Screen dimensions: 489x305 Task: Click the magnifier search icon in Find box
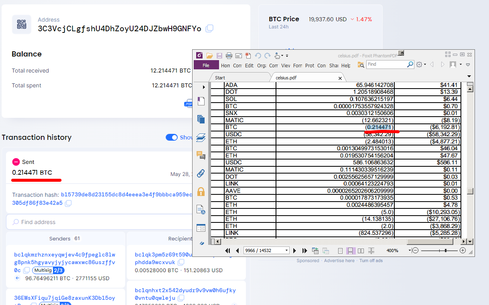[410, 64]
